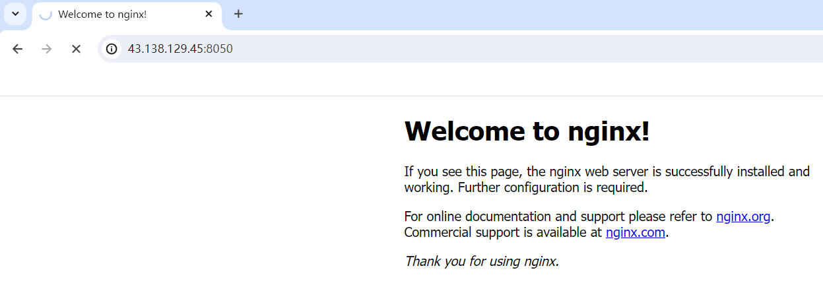Image resolution: width=823 pixels, height=289 pixels.
Task: Focus the address bar showing 43.138.129.45:8050
Action: click(x=462, y=49)
